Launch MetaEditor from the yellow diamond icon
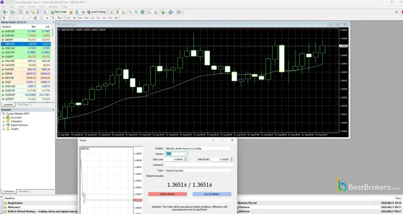Viewport: 403px width, 214px height. coord(71,12)
